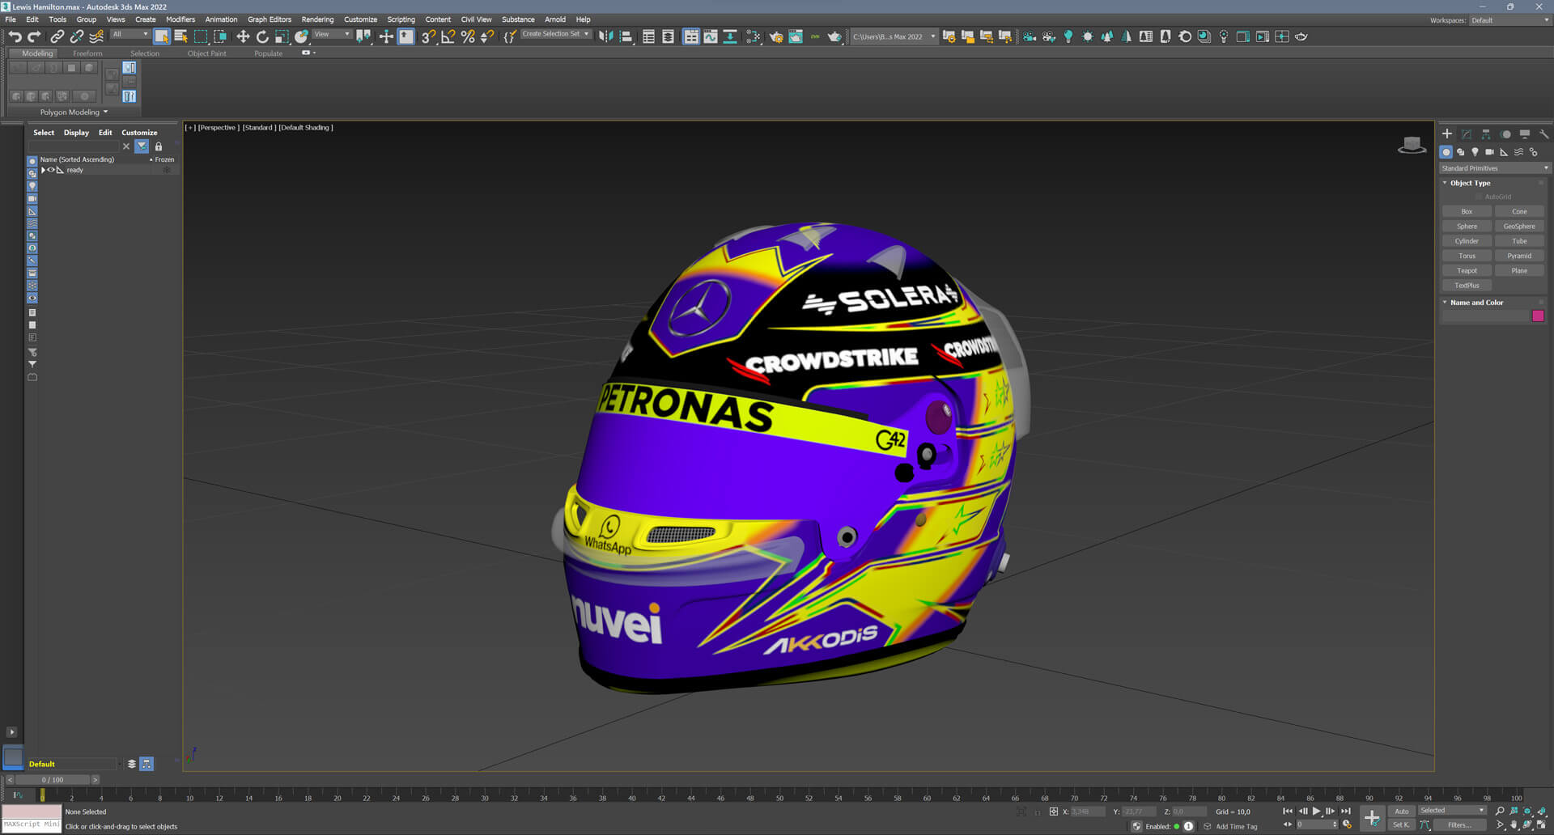Go to the animation end frame
This screenshot has height=835, width=1554.
(1346, 812)
